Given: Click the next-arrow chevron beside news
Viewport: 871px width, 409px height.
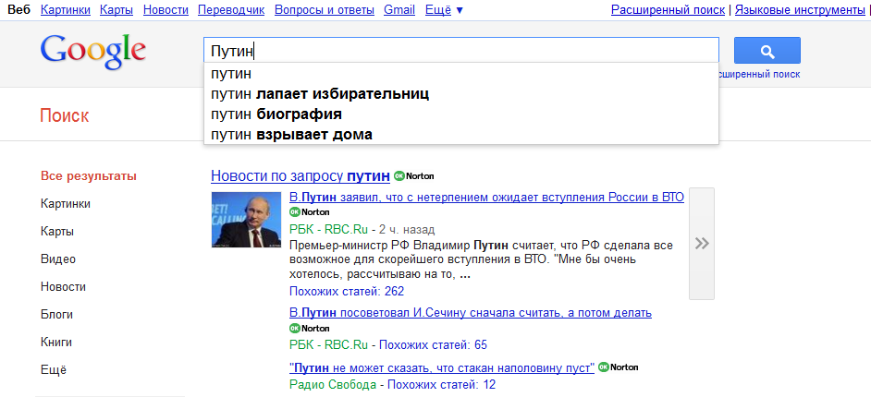Looking at the screenshot, I should pyautogui.click(x=702, y=244).
